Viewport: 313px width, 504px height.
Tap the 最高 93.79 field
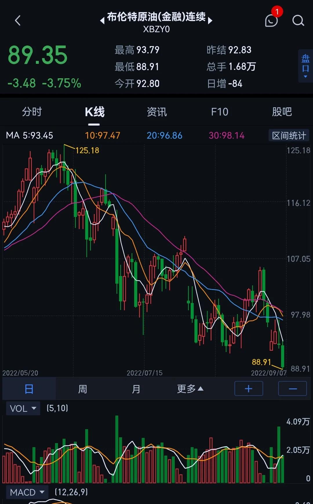(x=137, y=50)
